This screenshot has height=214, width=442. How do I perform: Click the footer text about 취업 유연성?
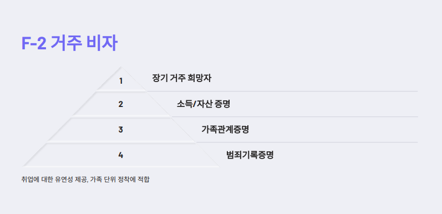point(85,179)
